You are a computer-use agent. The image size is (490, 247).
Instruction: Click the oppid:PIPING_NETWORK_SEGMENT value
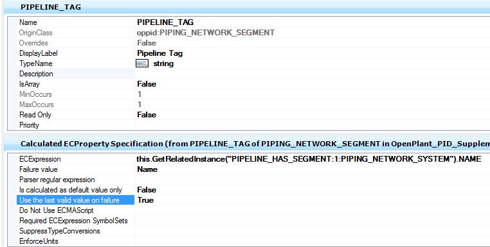(x=206, y=33)
